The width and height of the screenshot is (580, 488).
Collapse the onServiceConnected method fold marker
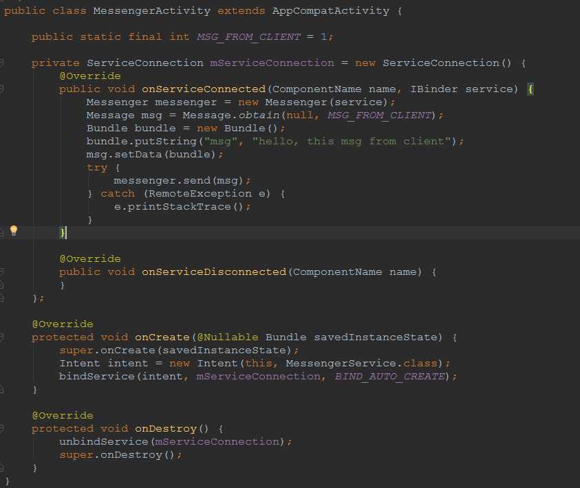1,89
